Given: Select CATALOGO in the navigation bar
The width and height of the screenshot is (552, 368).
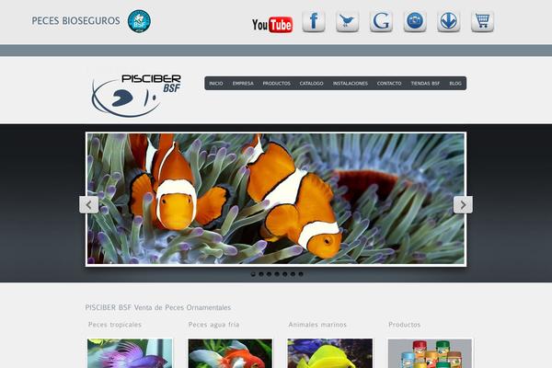Looking at the screenshot, I should point(311,84).
